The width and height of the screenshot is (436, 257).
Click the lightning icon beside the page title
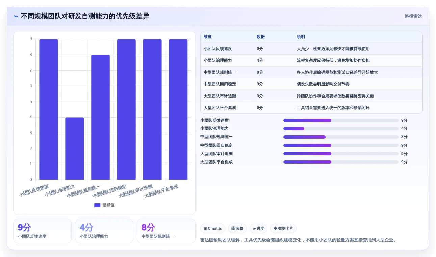pos(16,16)
